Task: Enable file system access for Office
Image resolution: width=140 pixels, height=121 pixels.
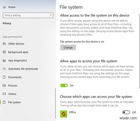Action: coord(126,112)
